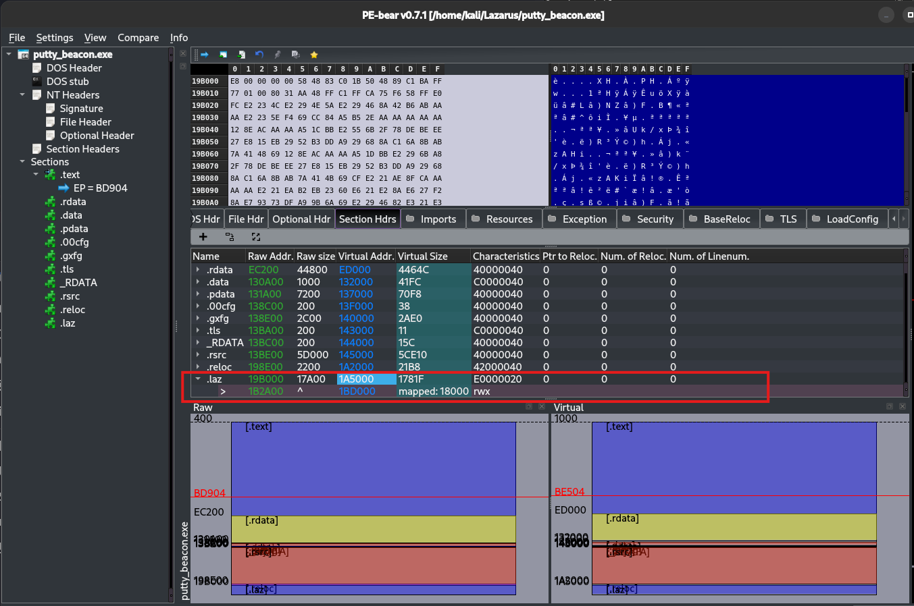This screenshot has height=606, width=914.
Task: Click the fit-to-view icon above the section table
Action: click(x=256, y=237)
